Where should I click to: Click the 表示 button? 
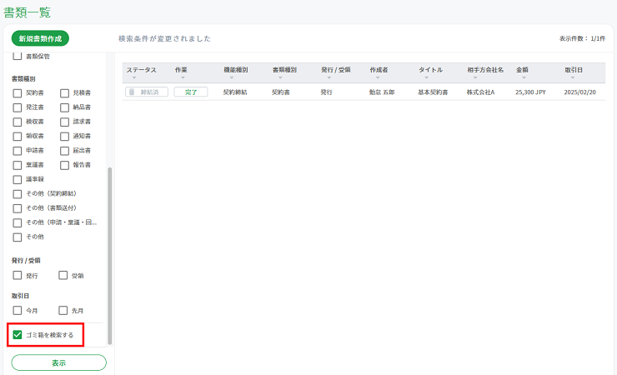58,362
